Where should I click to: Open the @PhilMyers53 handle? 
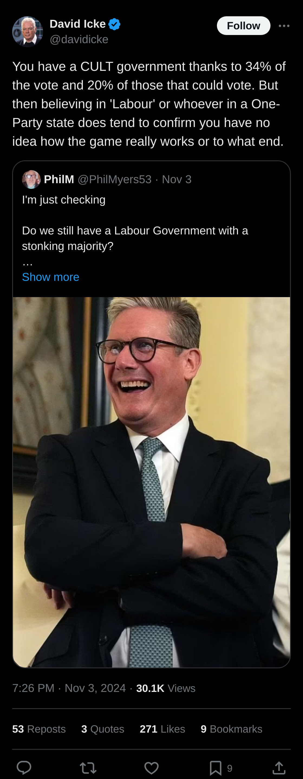coord(115,179)
